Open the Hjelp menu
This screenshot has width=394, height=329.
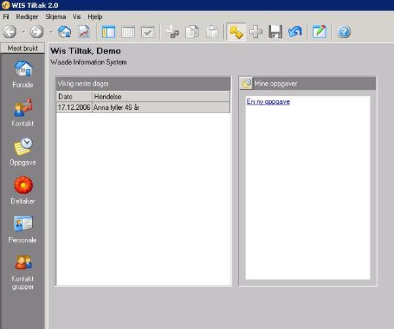tap(95, 17)
